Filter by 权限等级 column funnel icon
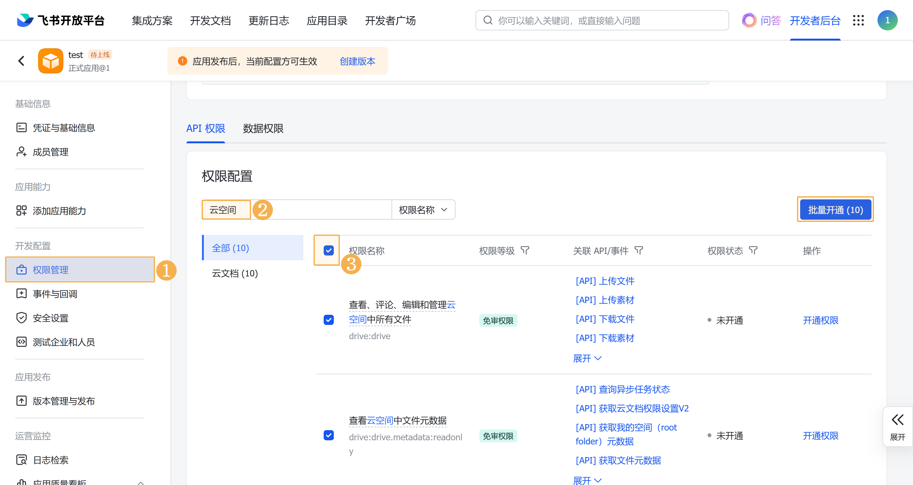The image size is (913, 485). [525, 251]
